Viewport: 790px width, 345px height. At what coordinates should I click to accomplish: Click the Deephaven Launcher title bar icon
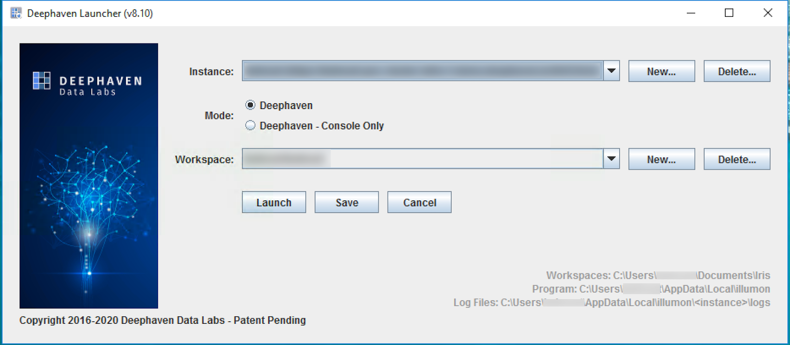click(x=16, y=13)
